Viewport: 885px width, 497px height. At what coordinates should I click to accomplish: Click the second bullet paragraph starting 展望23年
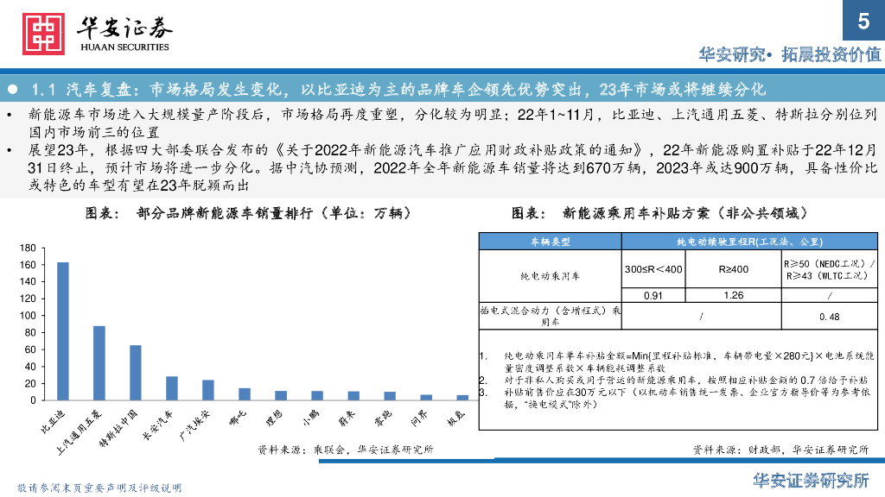coord(453,167)
